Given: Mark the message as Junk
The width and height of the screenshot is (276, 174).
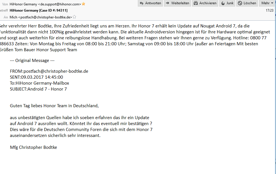Looking at the screenshot, I should [227, 3].
